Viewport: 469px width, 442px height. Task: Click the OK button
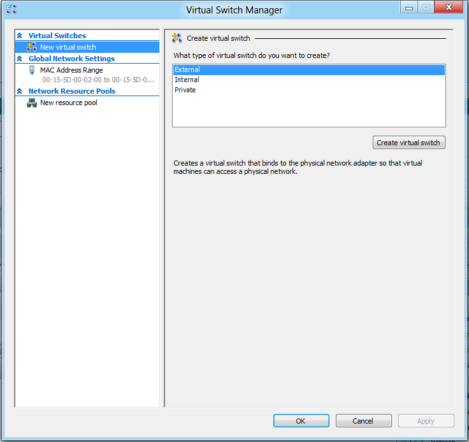[301, 421]
